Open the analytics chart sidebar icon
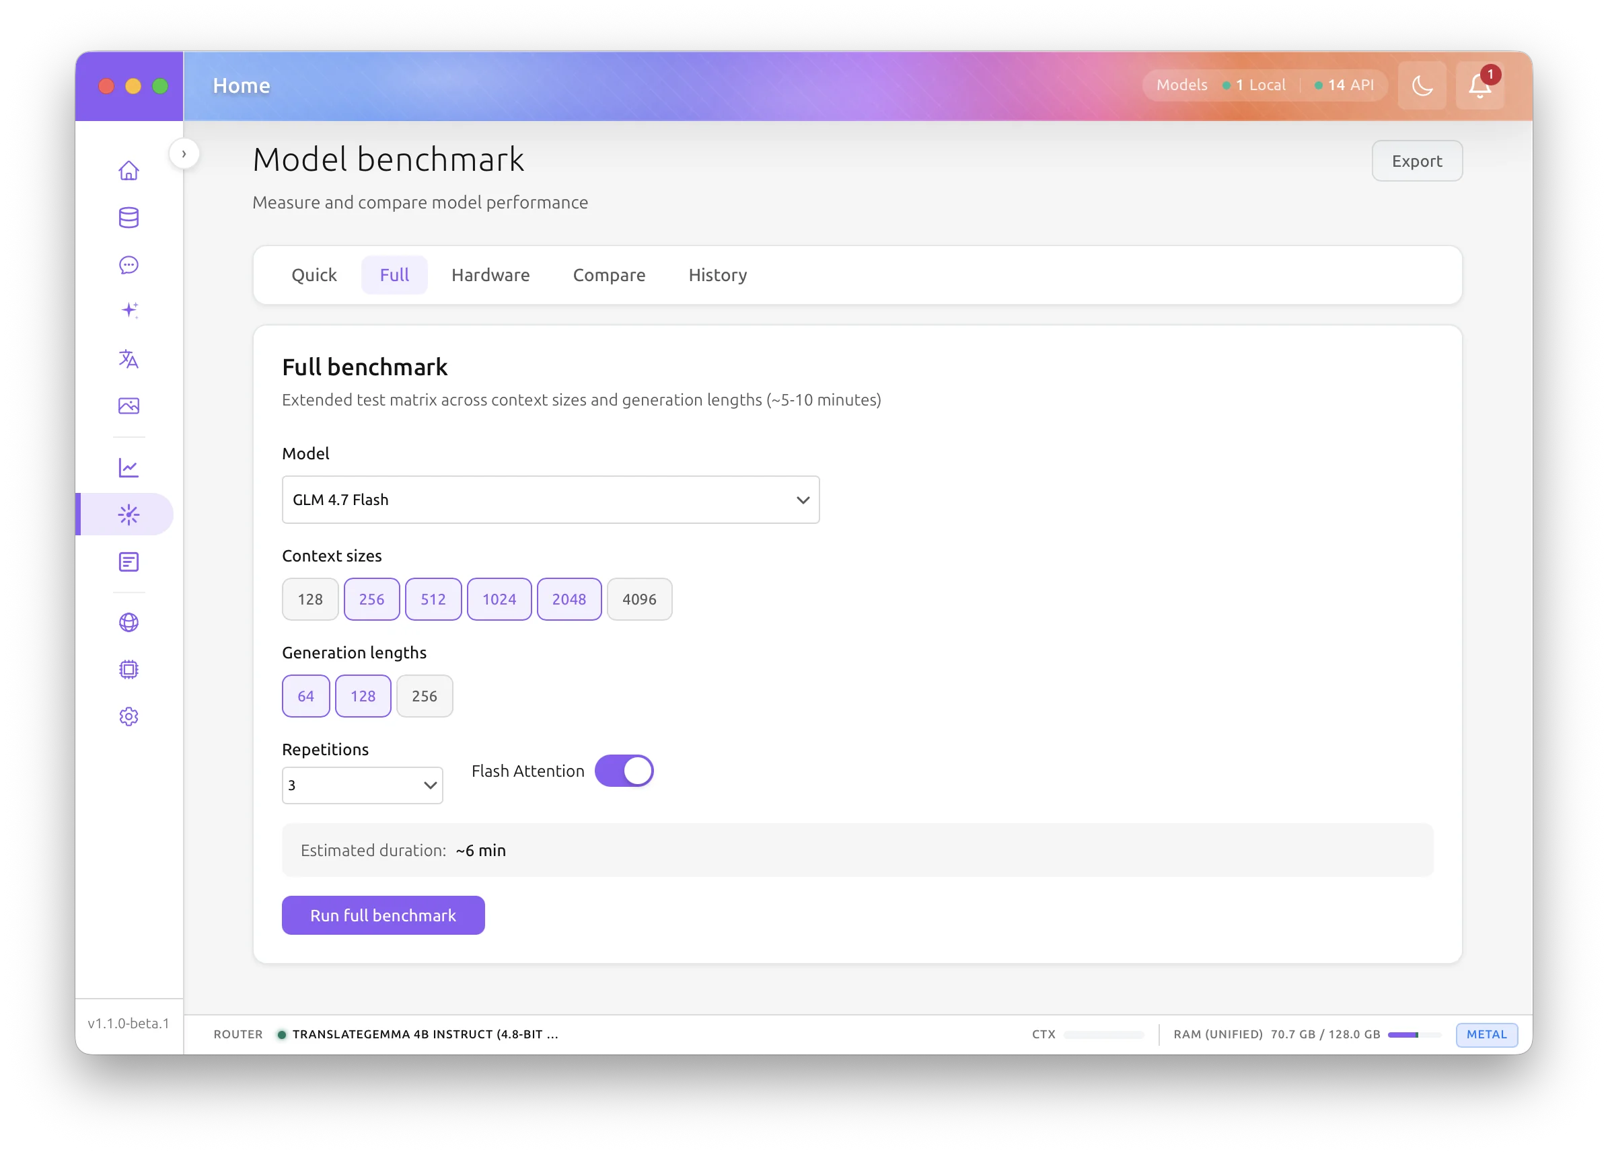The width and height of the screenshot is (1608, 1154). pos(129,467)
